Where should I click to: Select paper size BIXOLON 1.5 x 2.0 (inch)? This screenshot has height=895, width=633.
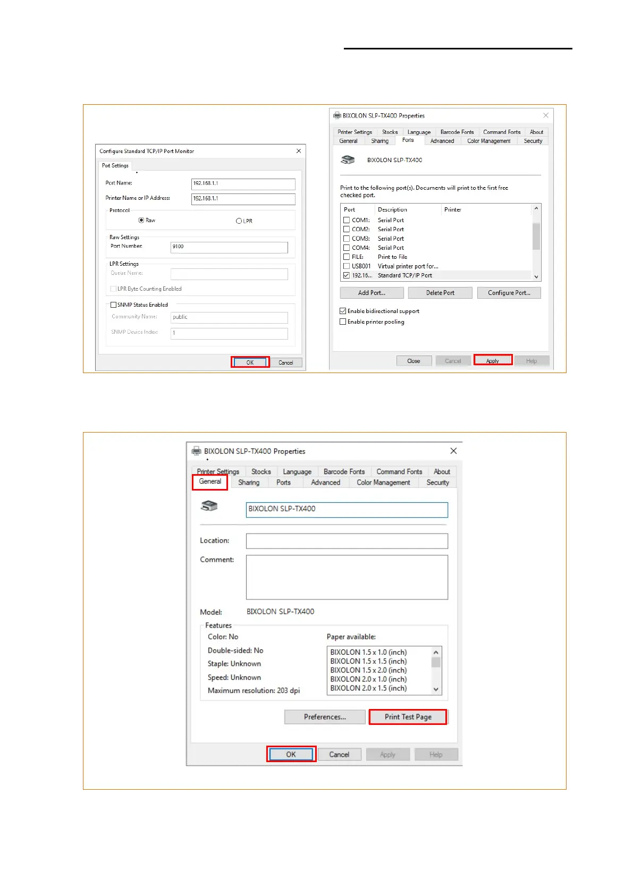pyautogui.click(x=368, y=670)
